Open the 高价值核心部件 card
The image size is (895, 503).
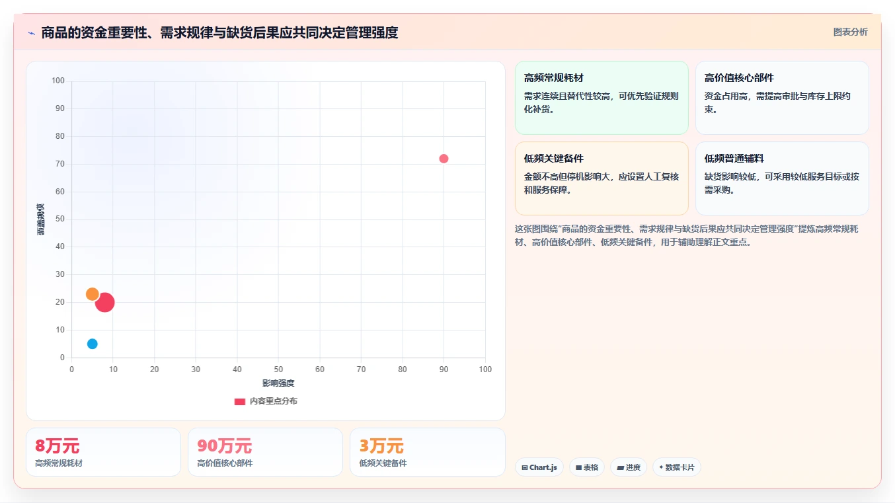tap(782, 98)
